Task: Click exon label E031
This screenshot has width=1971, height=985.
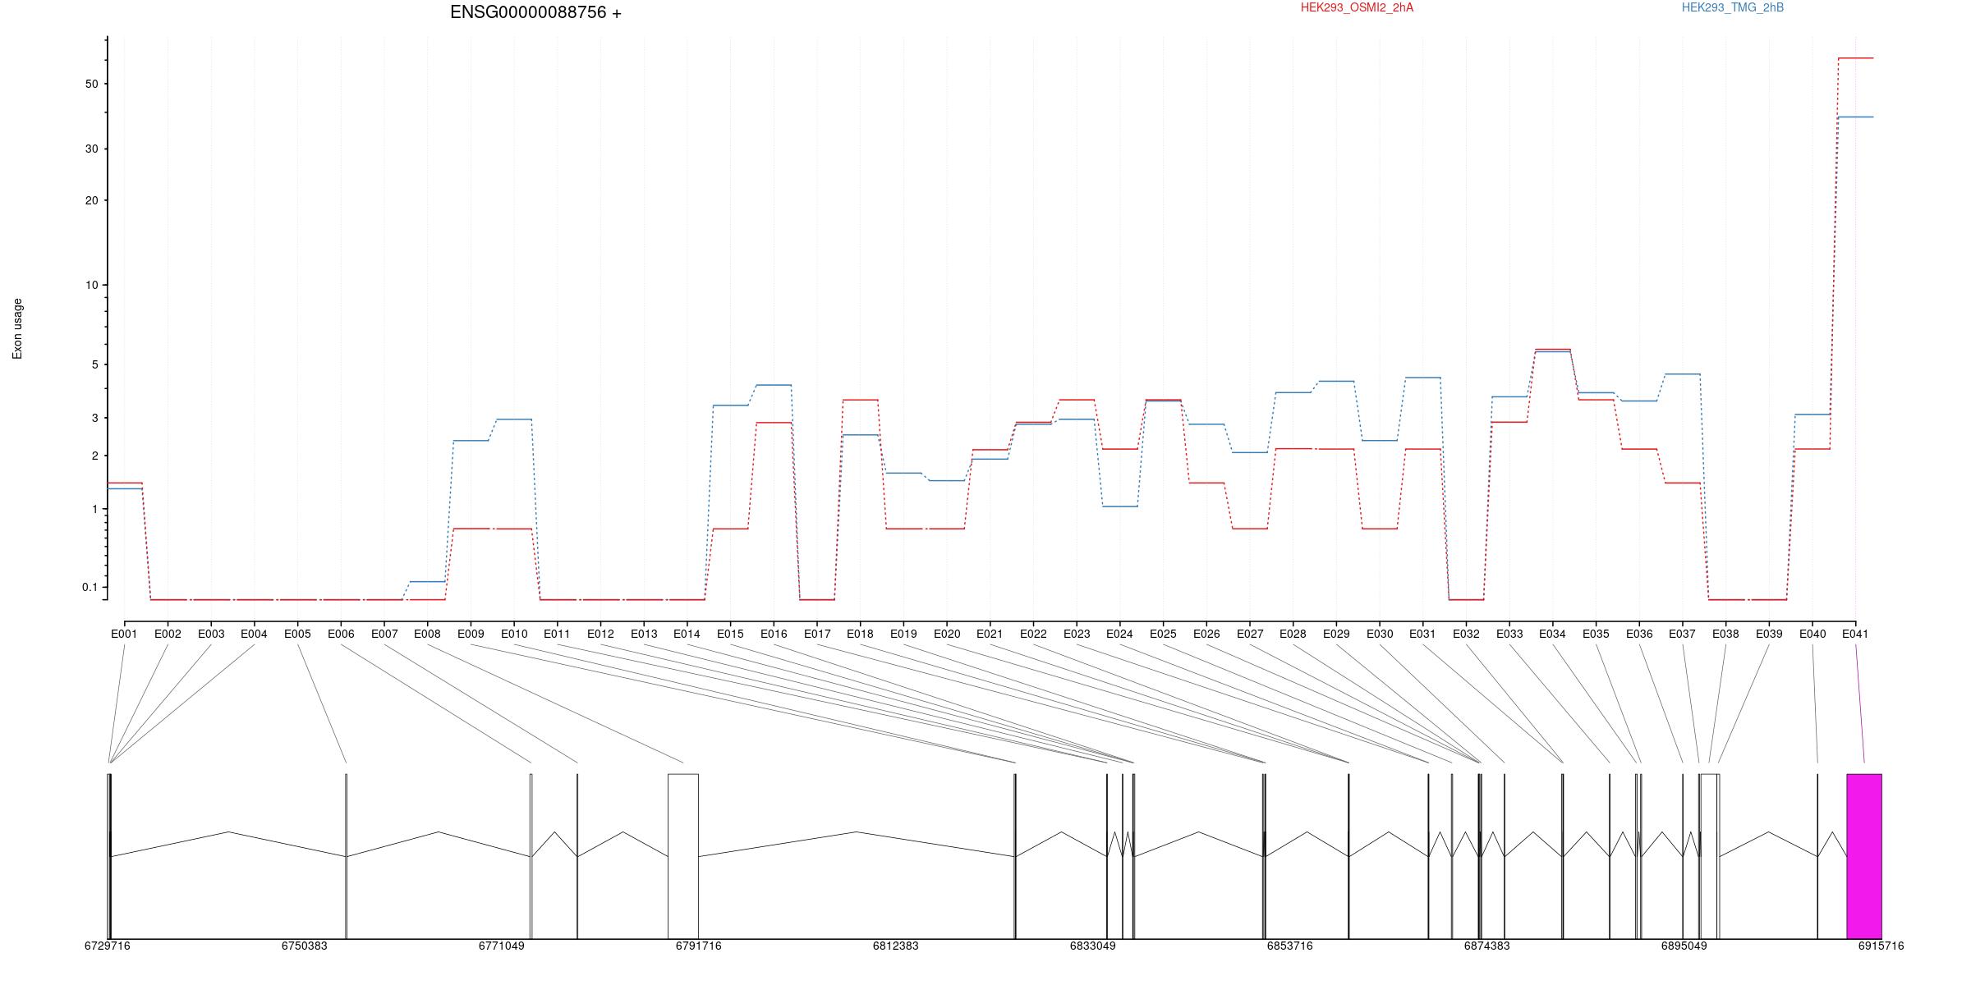Action: [1422, 634]
